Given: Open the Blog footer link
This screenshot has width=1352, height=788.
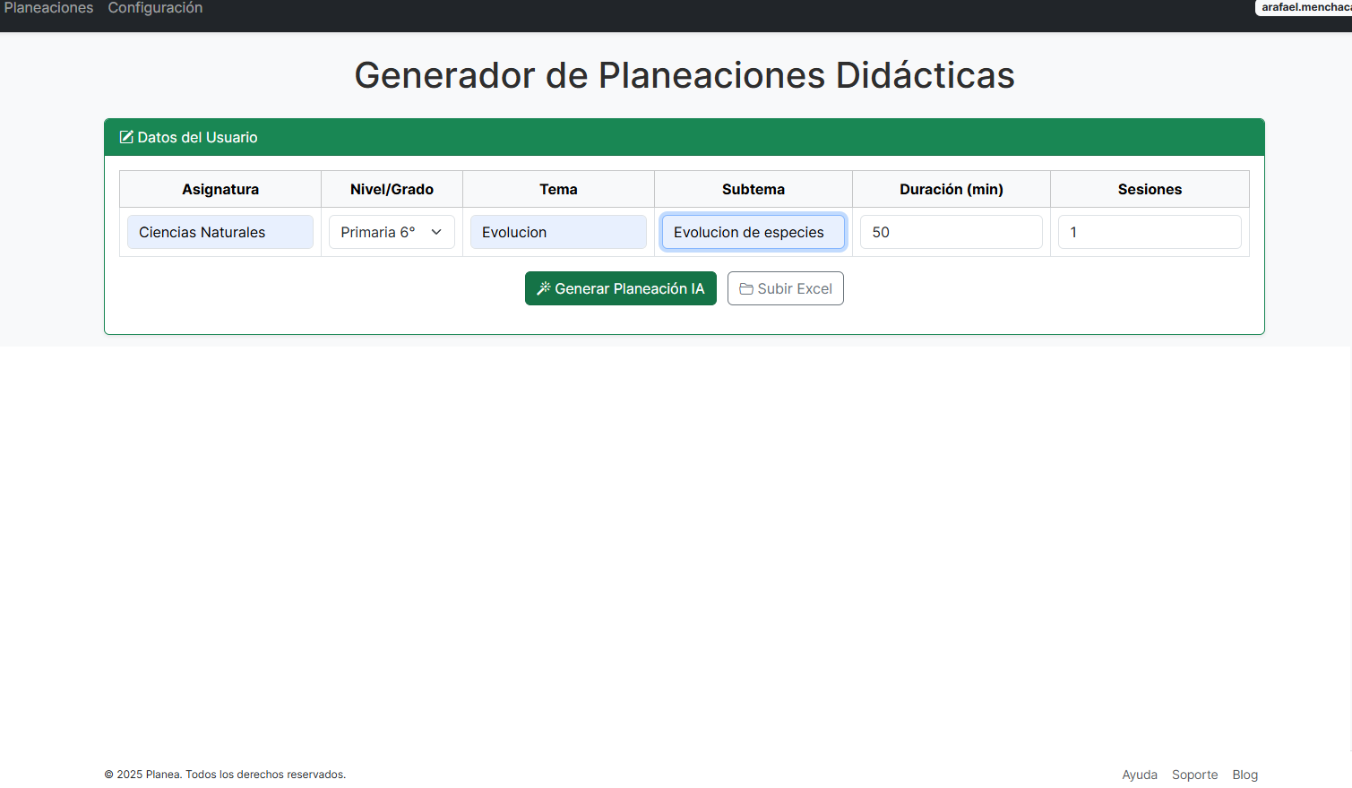Looking at the screenshot, I should 1244,774.
